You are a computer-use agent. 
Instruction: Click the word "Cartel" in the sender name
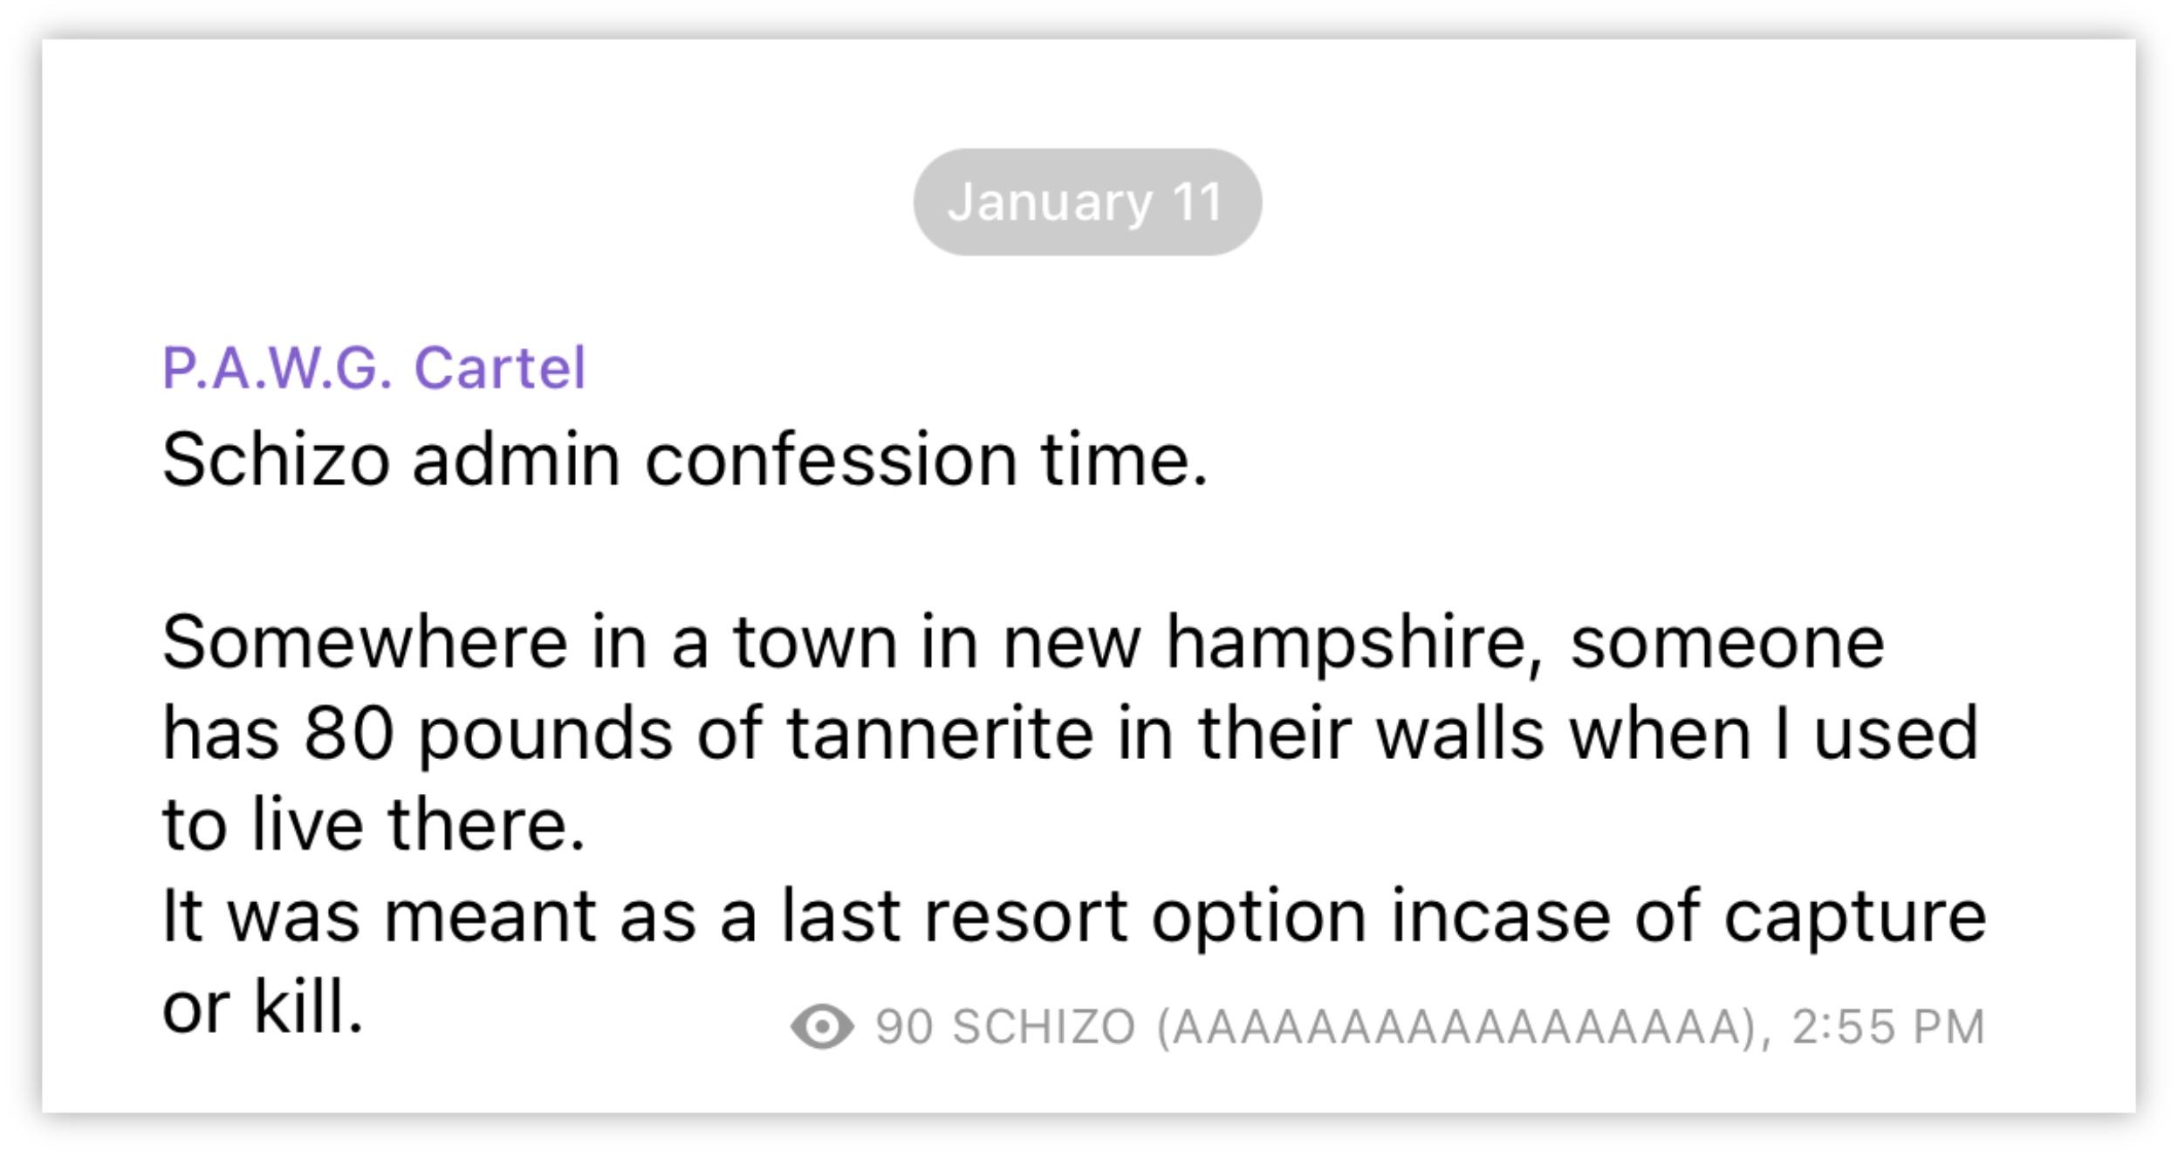coord(500,367)
